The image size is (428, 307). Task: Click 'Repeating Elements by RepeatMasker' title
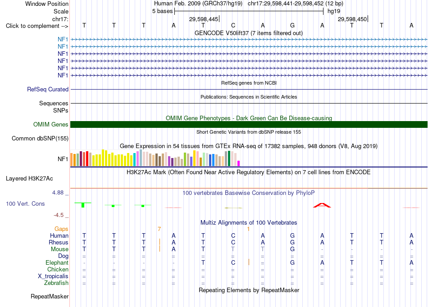[x=249, y=290]
